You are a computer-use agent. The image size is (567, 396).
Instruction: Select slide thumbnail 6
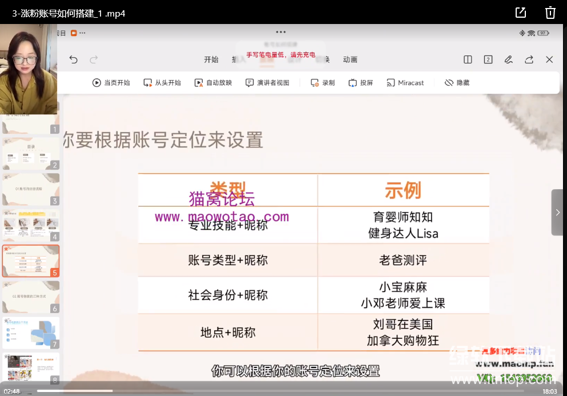(31, 297)
